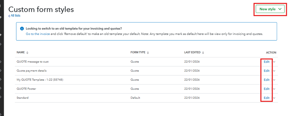Sort by the FORM TYPE column arrows

148,53
